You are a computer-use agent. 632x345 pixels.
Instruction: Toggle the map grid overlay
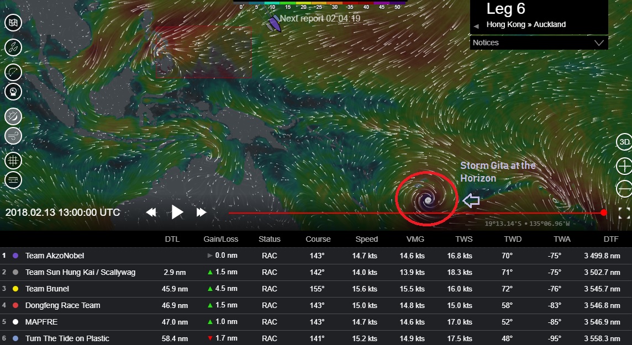tap(13, 161)
